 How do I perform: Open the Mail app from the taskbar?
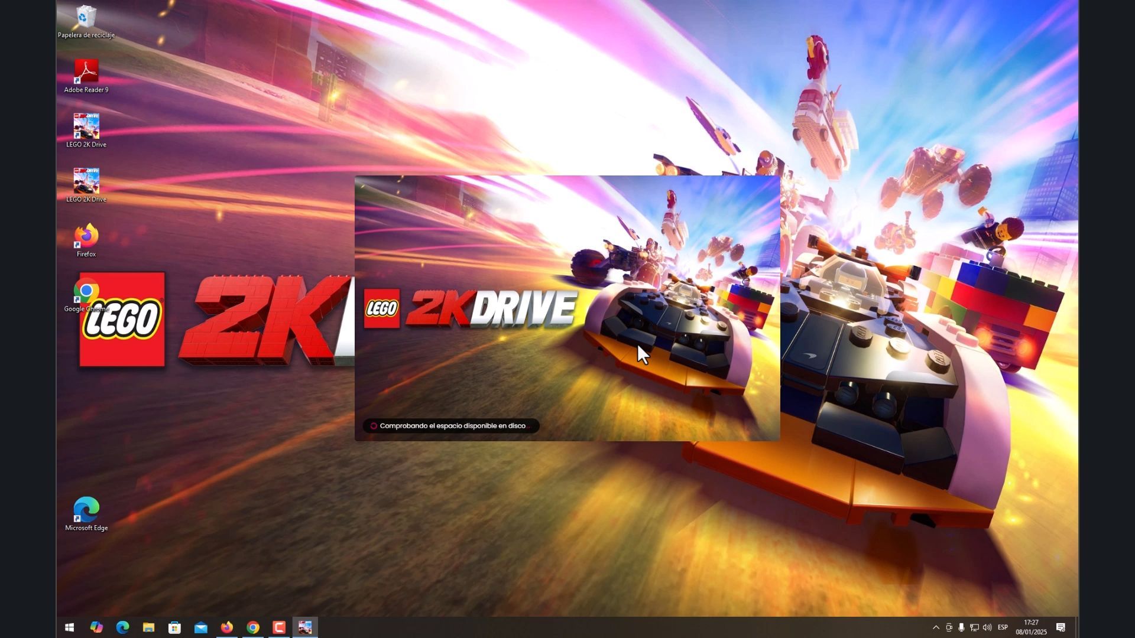click(x=200, y=627)
